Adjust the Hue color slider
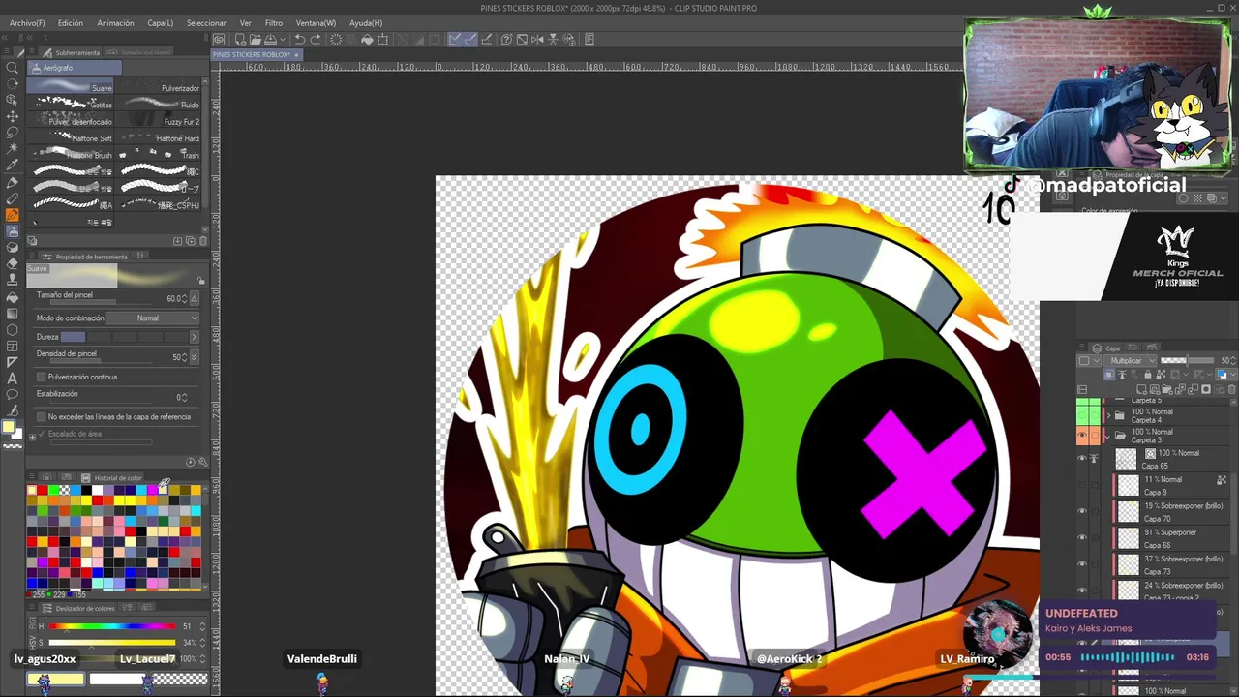The height and width of the screenshot is (697, 1239). (111, 626)
